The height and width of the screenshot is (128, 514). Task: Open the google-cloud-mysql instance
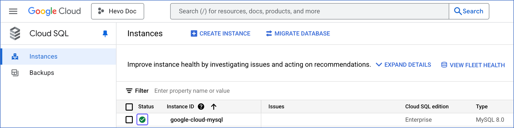click(x=196, y=120)
